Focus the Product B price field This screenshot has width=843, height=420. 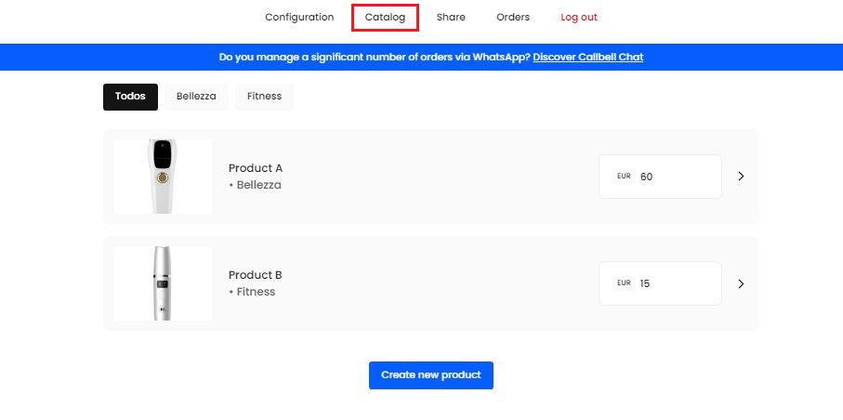[x=677, y=283]
